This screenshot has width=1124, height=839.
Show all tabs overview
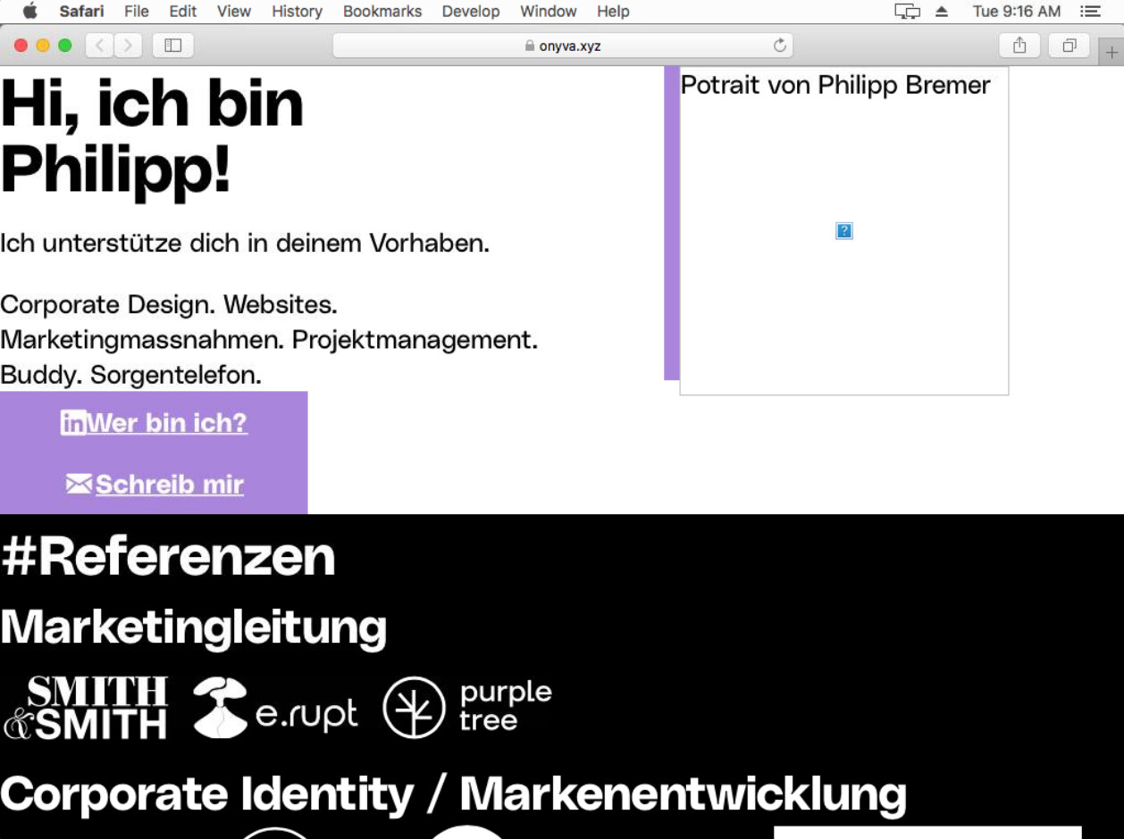(x=1069, y=46)
